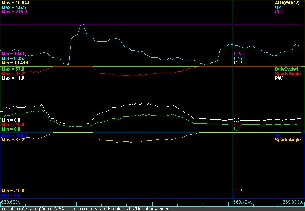Click the Max = 215.0 value
The height and width of the screenshot is (211, 305).
tap(14, 12)
